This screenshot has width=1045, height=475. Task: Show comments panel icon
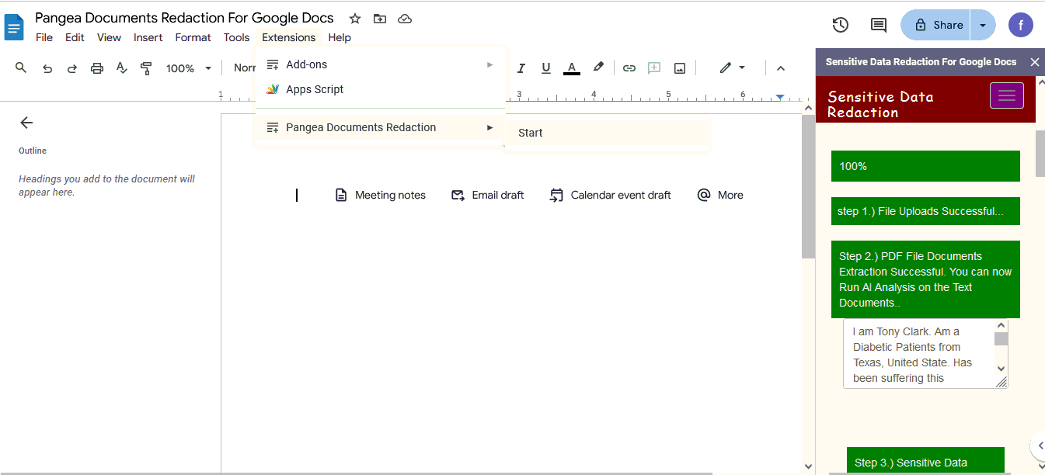tap(879, 25)
